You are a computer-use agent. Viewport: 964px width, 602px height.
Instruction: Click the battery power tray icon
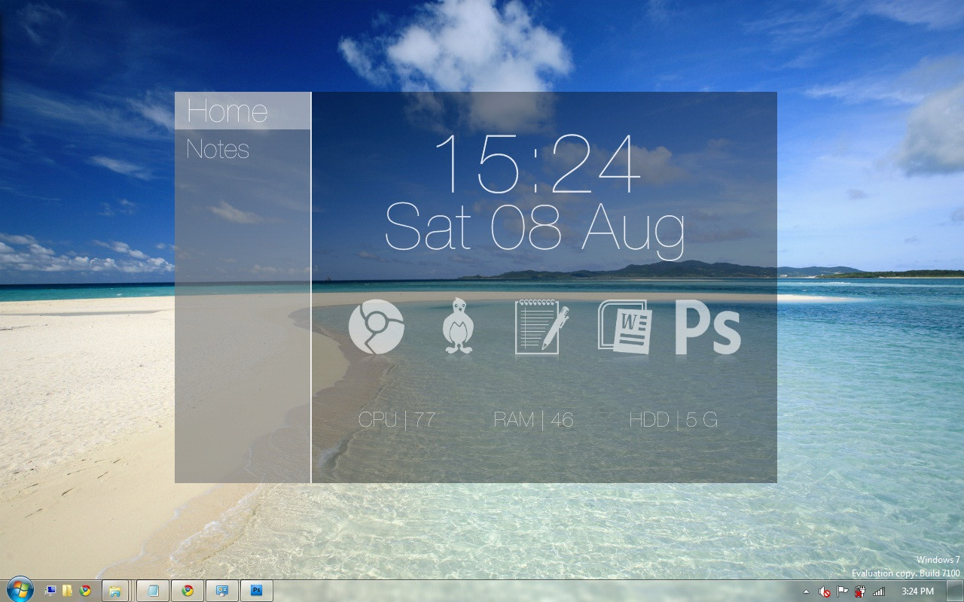click(x=860, y=591)
